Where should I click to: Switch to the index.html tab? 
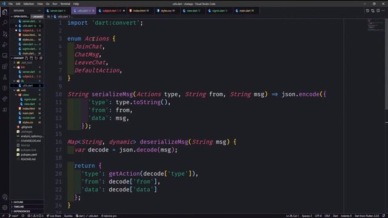[x=141, y=11]
